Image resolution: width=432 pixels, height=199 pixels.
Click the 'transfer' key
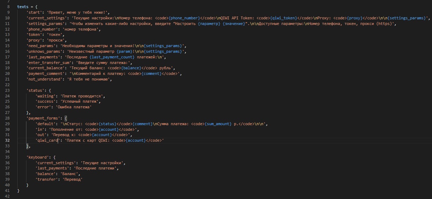47,180
